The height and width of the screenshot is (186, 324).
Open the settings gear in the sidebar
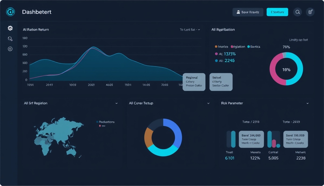[x=10, y=28]
